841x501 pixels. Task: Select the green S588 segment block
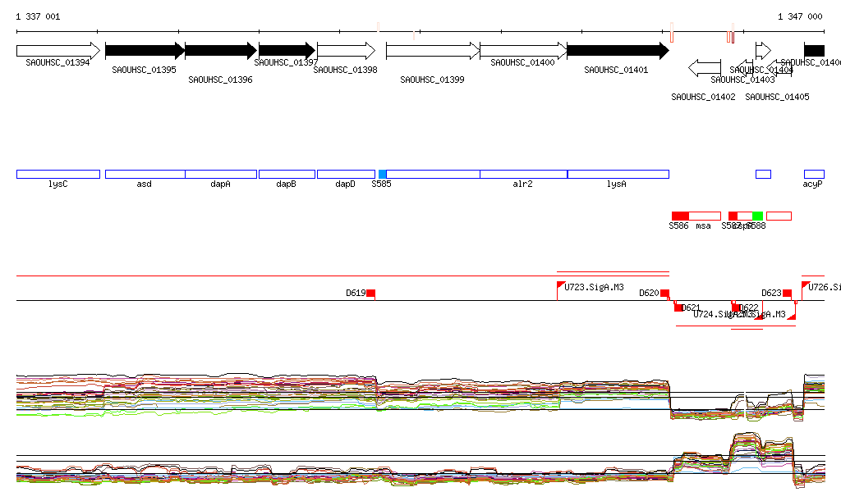[x=757, y=216]
